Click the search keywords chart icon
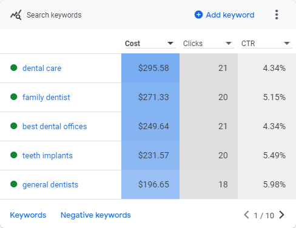The width and height of the screenshot is (296, 228). click(x=16, y=15)
